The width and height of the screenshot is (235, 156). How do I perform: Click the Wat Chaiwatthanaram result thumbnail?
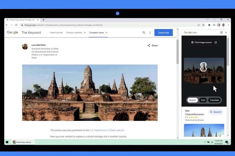tap(204, 131)
